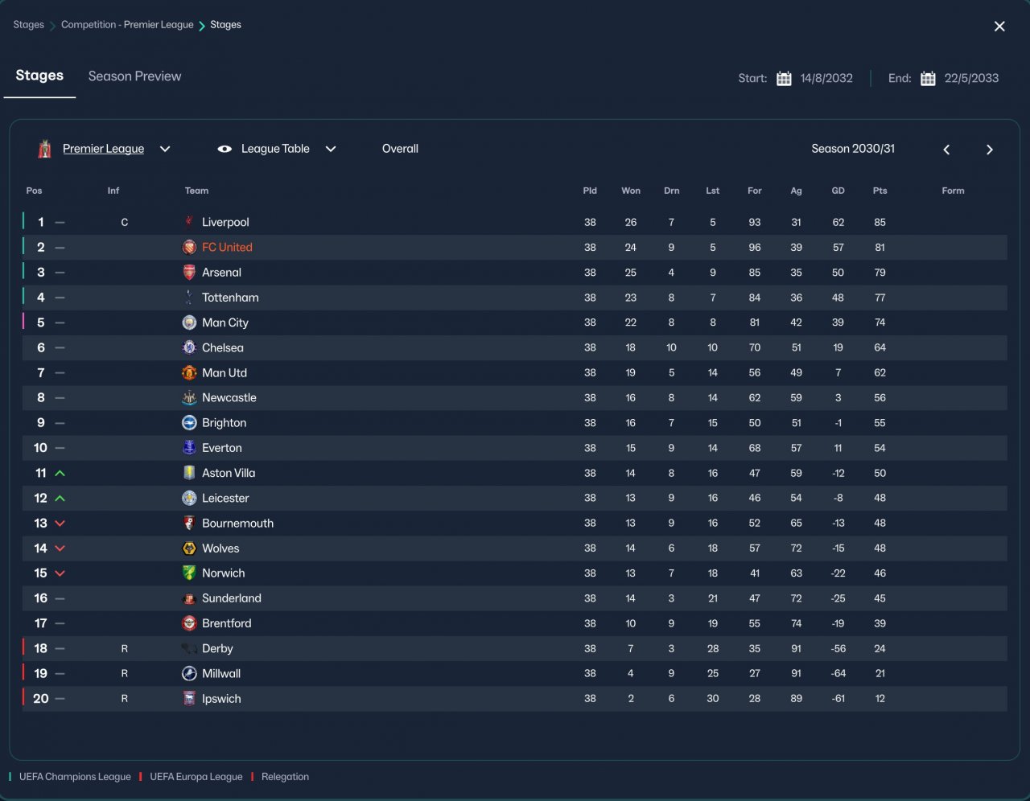Go to the next season
Screen dimensions: 1030x801
pyautogui.click(x=990, y=150)
